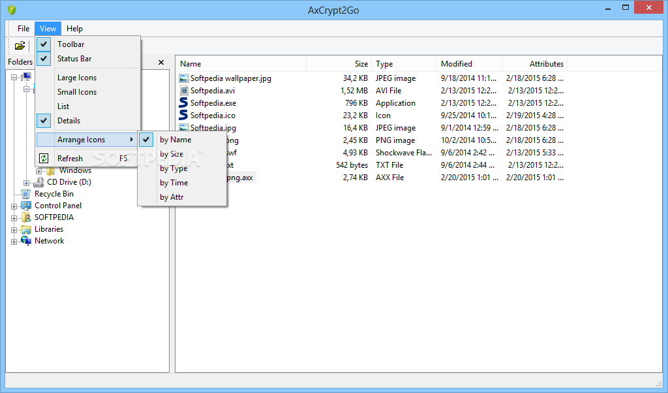This screenshot has width=668, height=393.
Task: Select Large Icons view
Action: tap(88, 78)
